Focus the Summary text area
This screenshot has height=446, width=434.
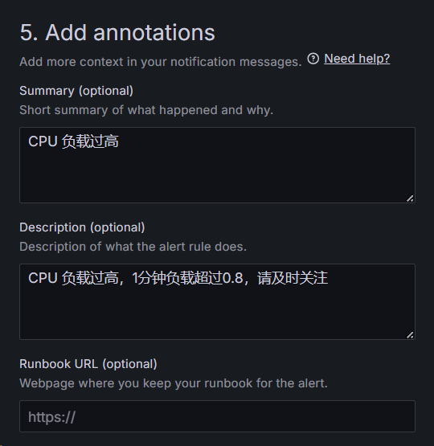pyautogui.click(x=217, y=165)
